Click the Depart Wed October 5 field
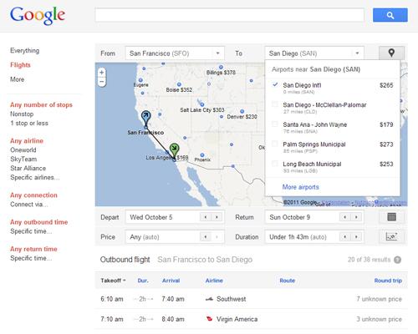This screenshot has width=418, height=334. coord(175,217)
